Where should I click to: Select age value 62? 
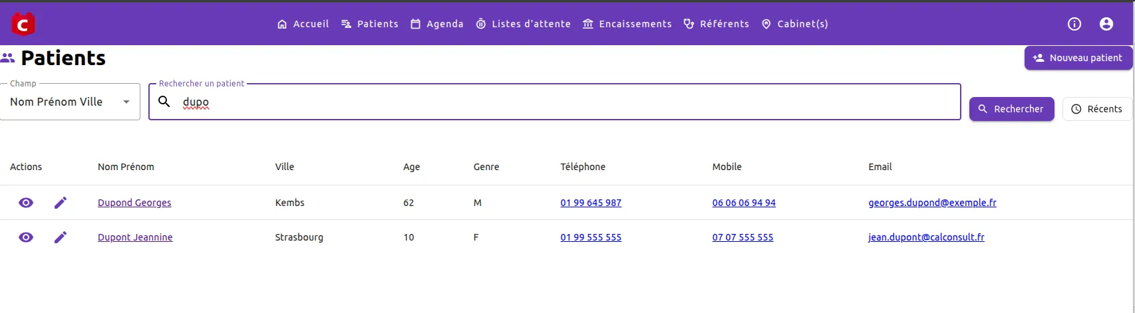[x=408, y=203]
